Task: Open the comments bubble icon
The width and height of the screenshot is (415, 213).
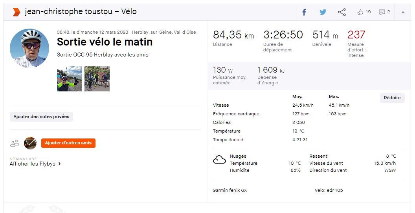Action: tap(382, 12)
